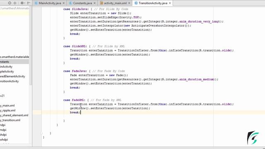Click the project path breadcrumb in project panel
The image size is (265, 149).
[x=14, y=8]
